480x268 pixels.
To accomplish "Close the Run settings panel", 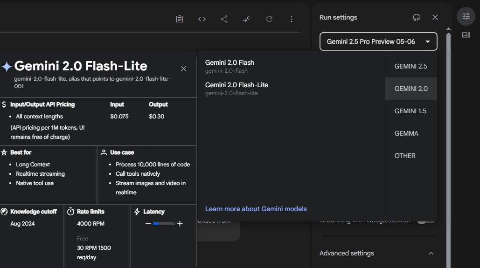I will [435, 17].
